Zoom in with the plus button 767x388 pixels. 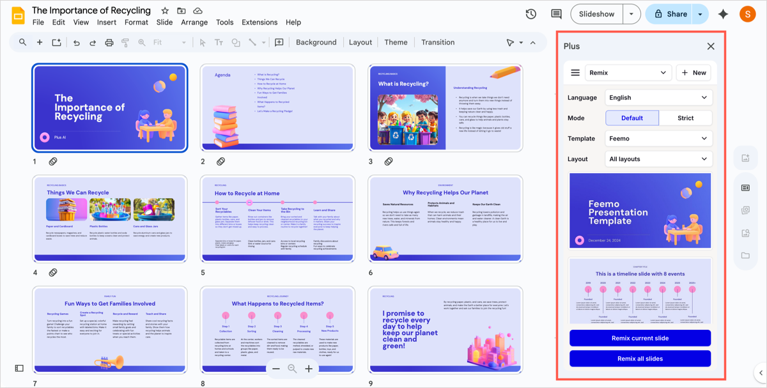[309, 369]
